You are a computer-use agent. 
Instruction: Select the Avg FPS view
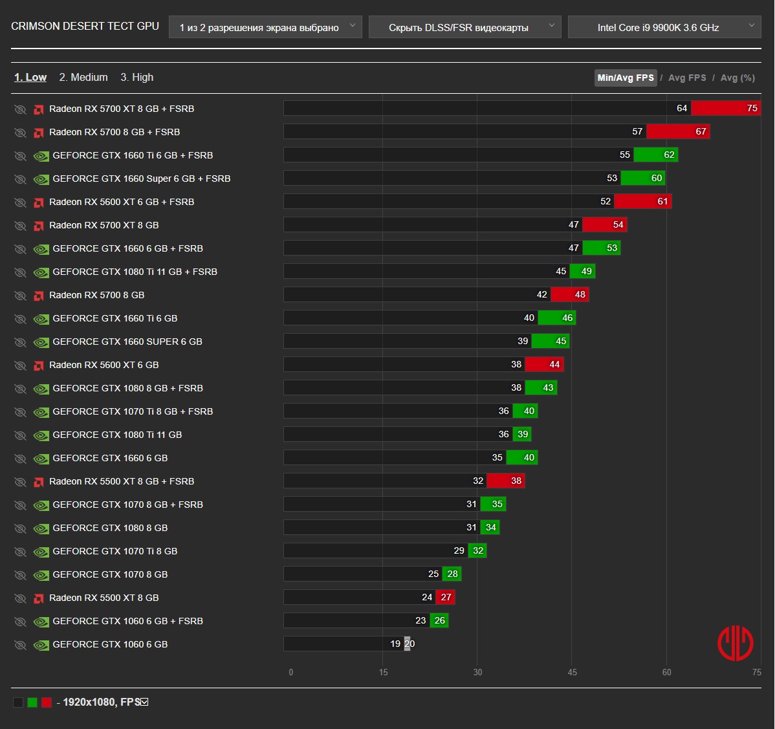click(687, 78)
